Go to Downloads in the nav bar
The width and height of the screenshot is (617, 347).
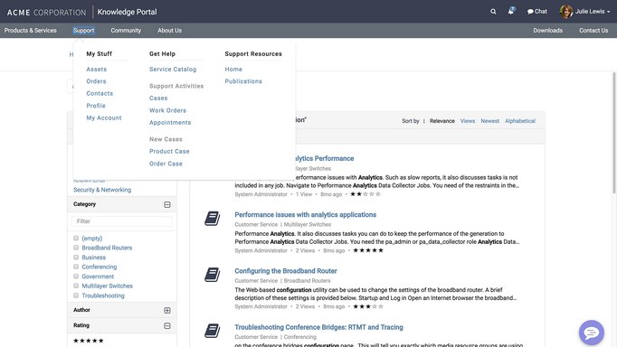pyautogui.click(x=547, y=30)
